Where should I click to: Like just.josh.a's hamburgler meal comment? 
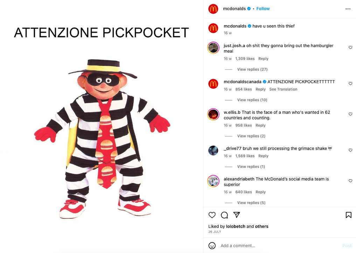tap(350, 47)
